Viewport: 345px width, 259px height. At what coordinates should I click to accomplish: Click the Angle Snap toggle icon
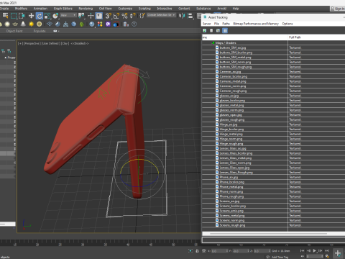(116, 16)
